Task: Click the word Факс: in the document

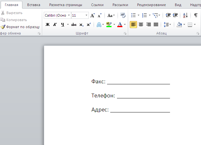Action: point(98,81)
